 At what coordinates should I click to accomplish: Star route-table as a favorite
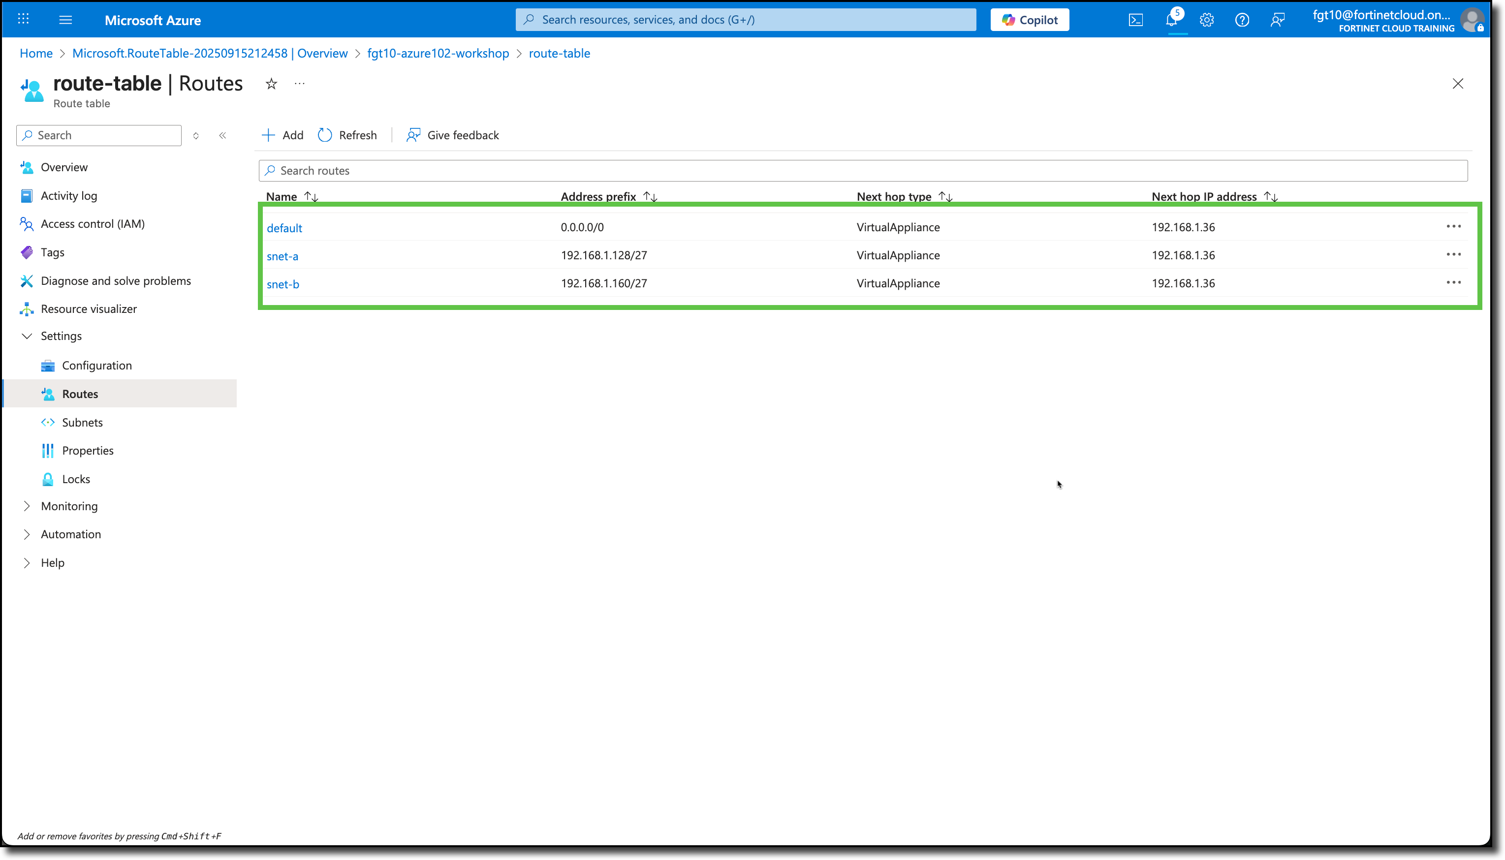pyautogui.click(x=271, y=83)
